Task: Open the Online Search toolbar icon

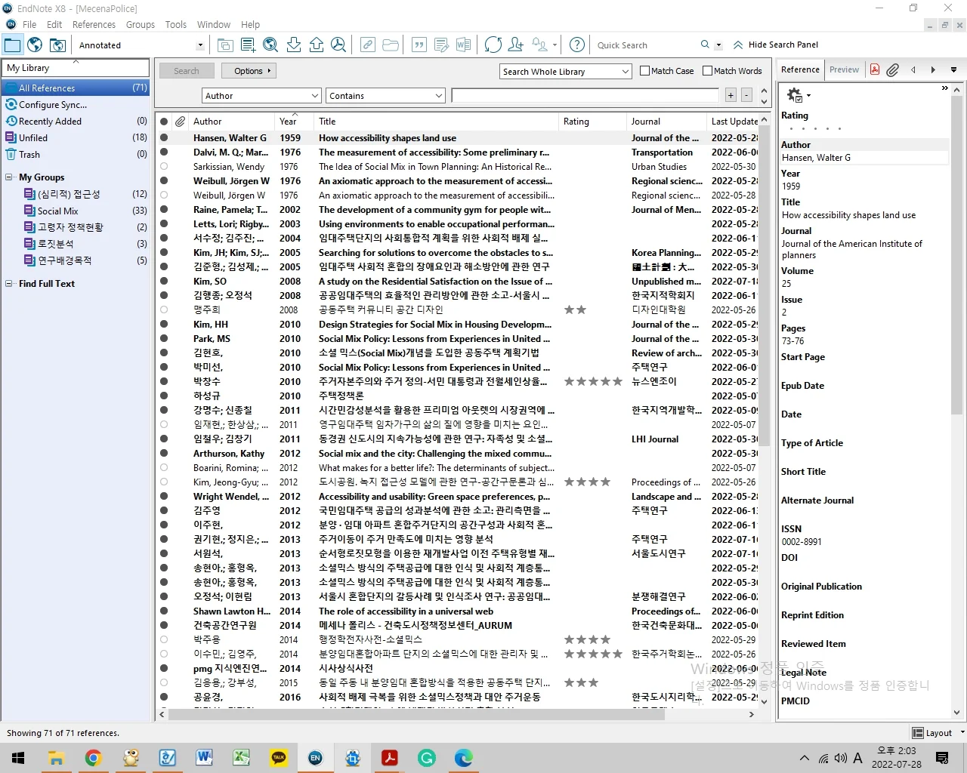Action: coord(270,45)
